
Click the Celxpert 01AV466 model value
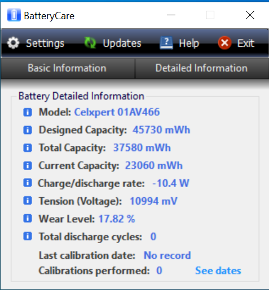pos(117,112)
